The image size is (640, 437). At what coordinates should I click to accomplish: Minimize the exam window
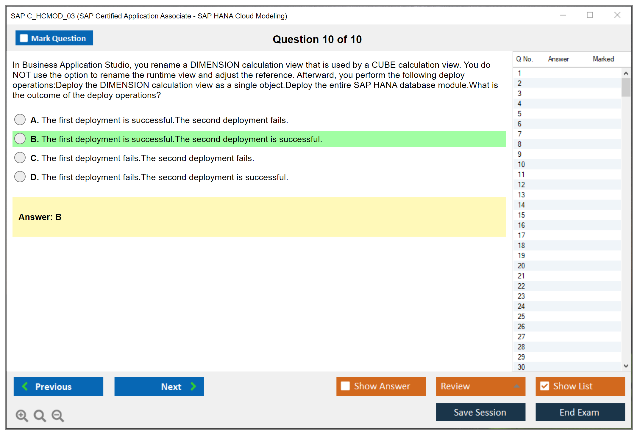563,15
